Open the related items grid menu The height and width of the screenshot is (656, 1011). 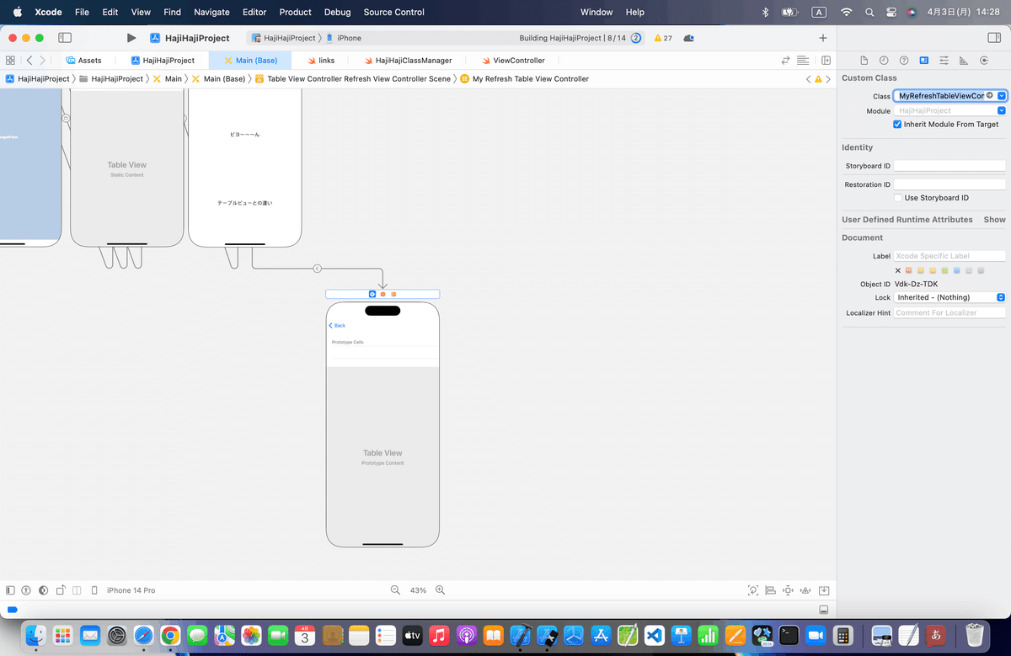pyautogui.click(x=10, y=61)
